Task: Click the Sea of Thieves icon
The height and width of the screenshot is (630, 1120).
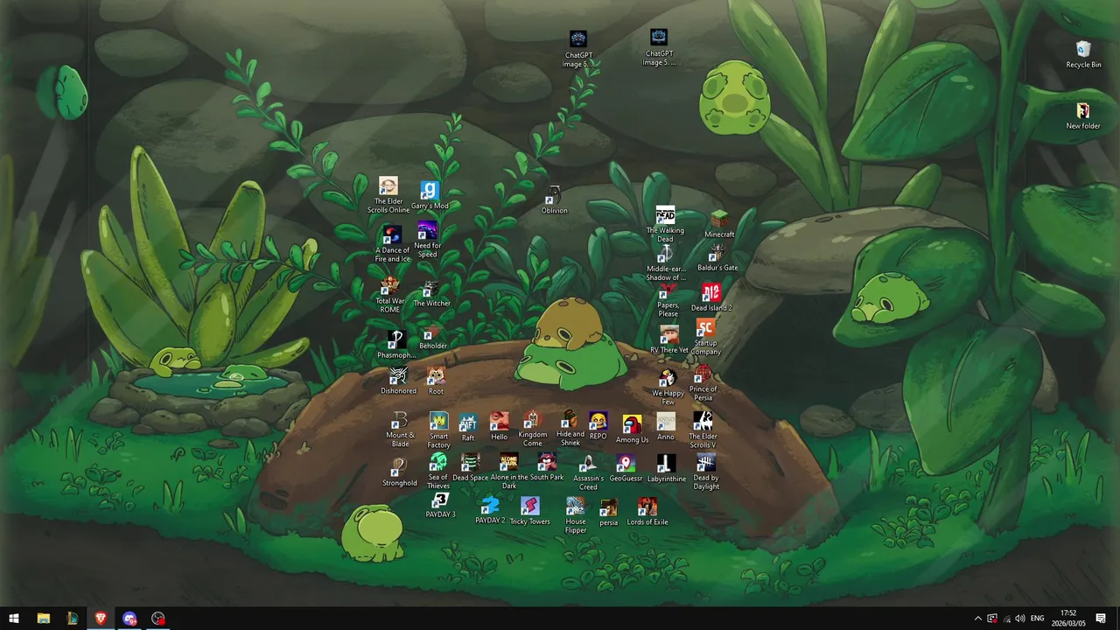Action: tap(438, 471)
